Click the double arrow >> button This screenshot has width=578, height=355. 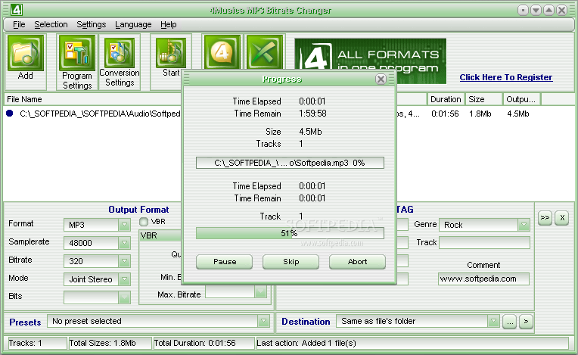pyautogui.click(x=545, y=217)
